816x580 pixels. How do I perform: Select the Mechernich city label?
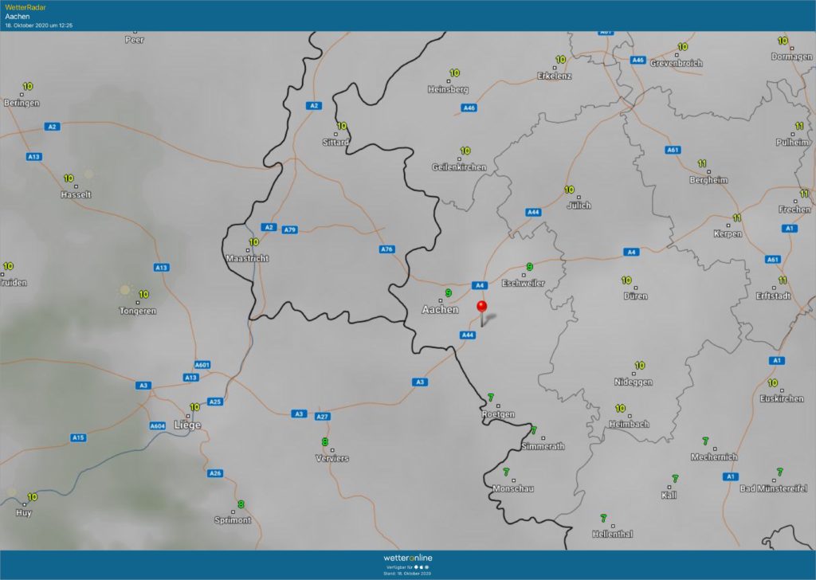[x=714, y=457]
